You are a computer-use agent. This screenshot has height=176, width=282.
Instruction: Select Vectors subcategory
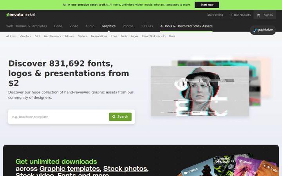pyautogui.click(x=83, y=36)
